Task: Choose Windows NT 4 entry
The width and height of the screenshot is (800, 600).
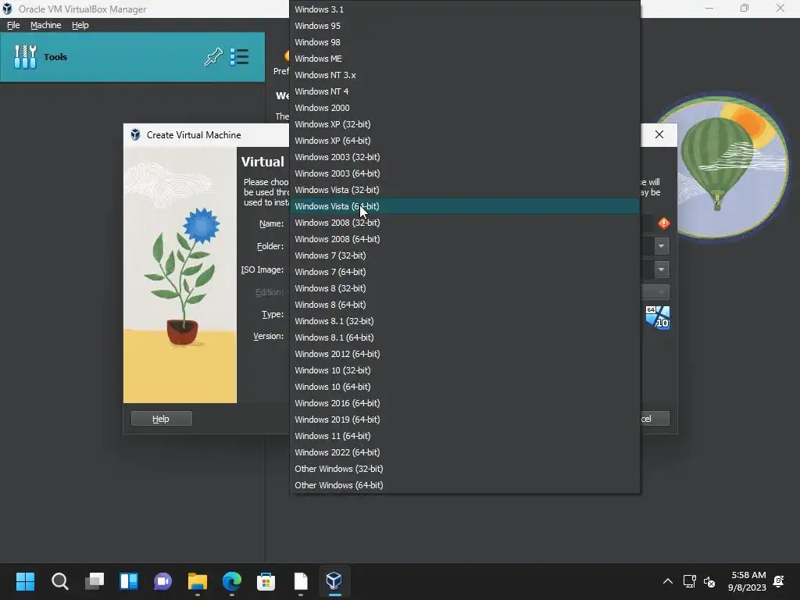Action: pos(465,91)
